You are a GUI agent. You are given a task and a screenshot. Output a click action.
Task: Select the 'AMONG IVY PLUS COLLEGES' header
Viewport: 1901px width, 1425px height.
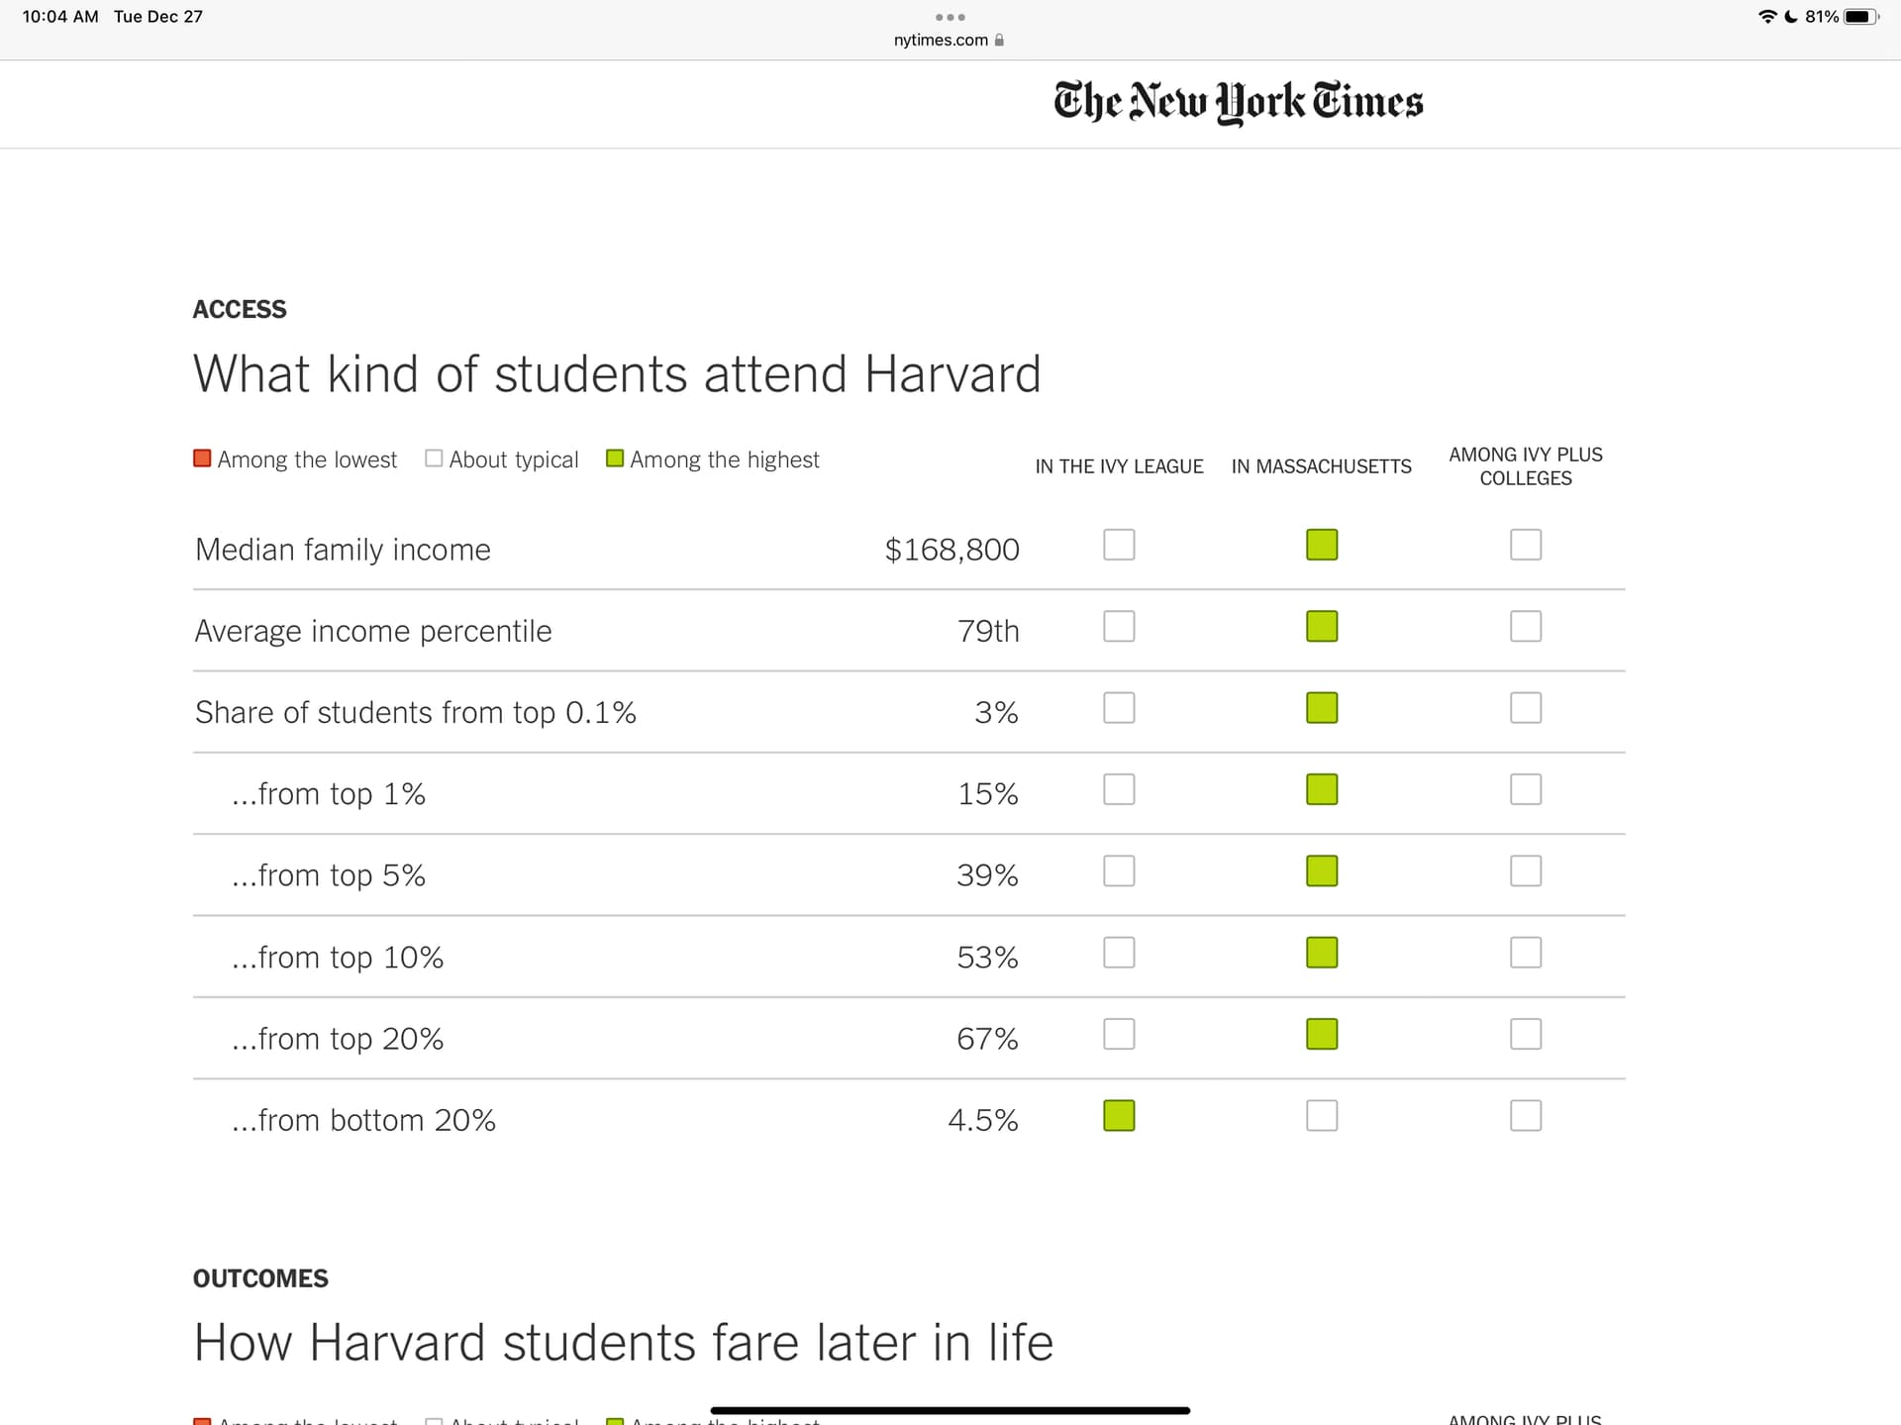[x=1526, y=466]
